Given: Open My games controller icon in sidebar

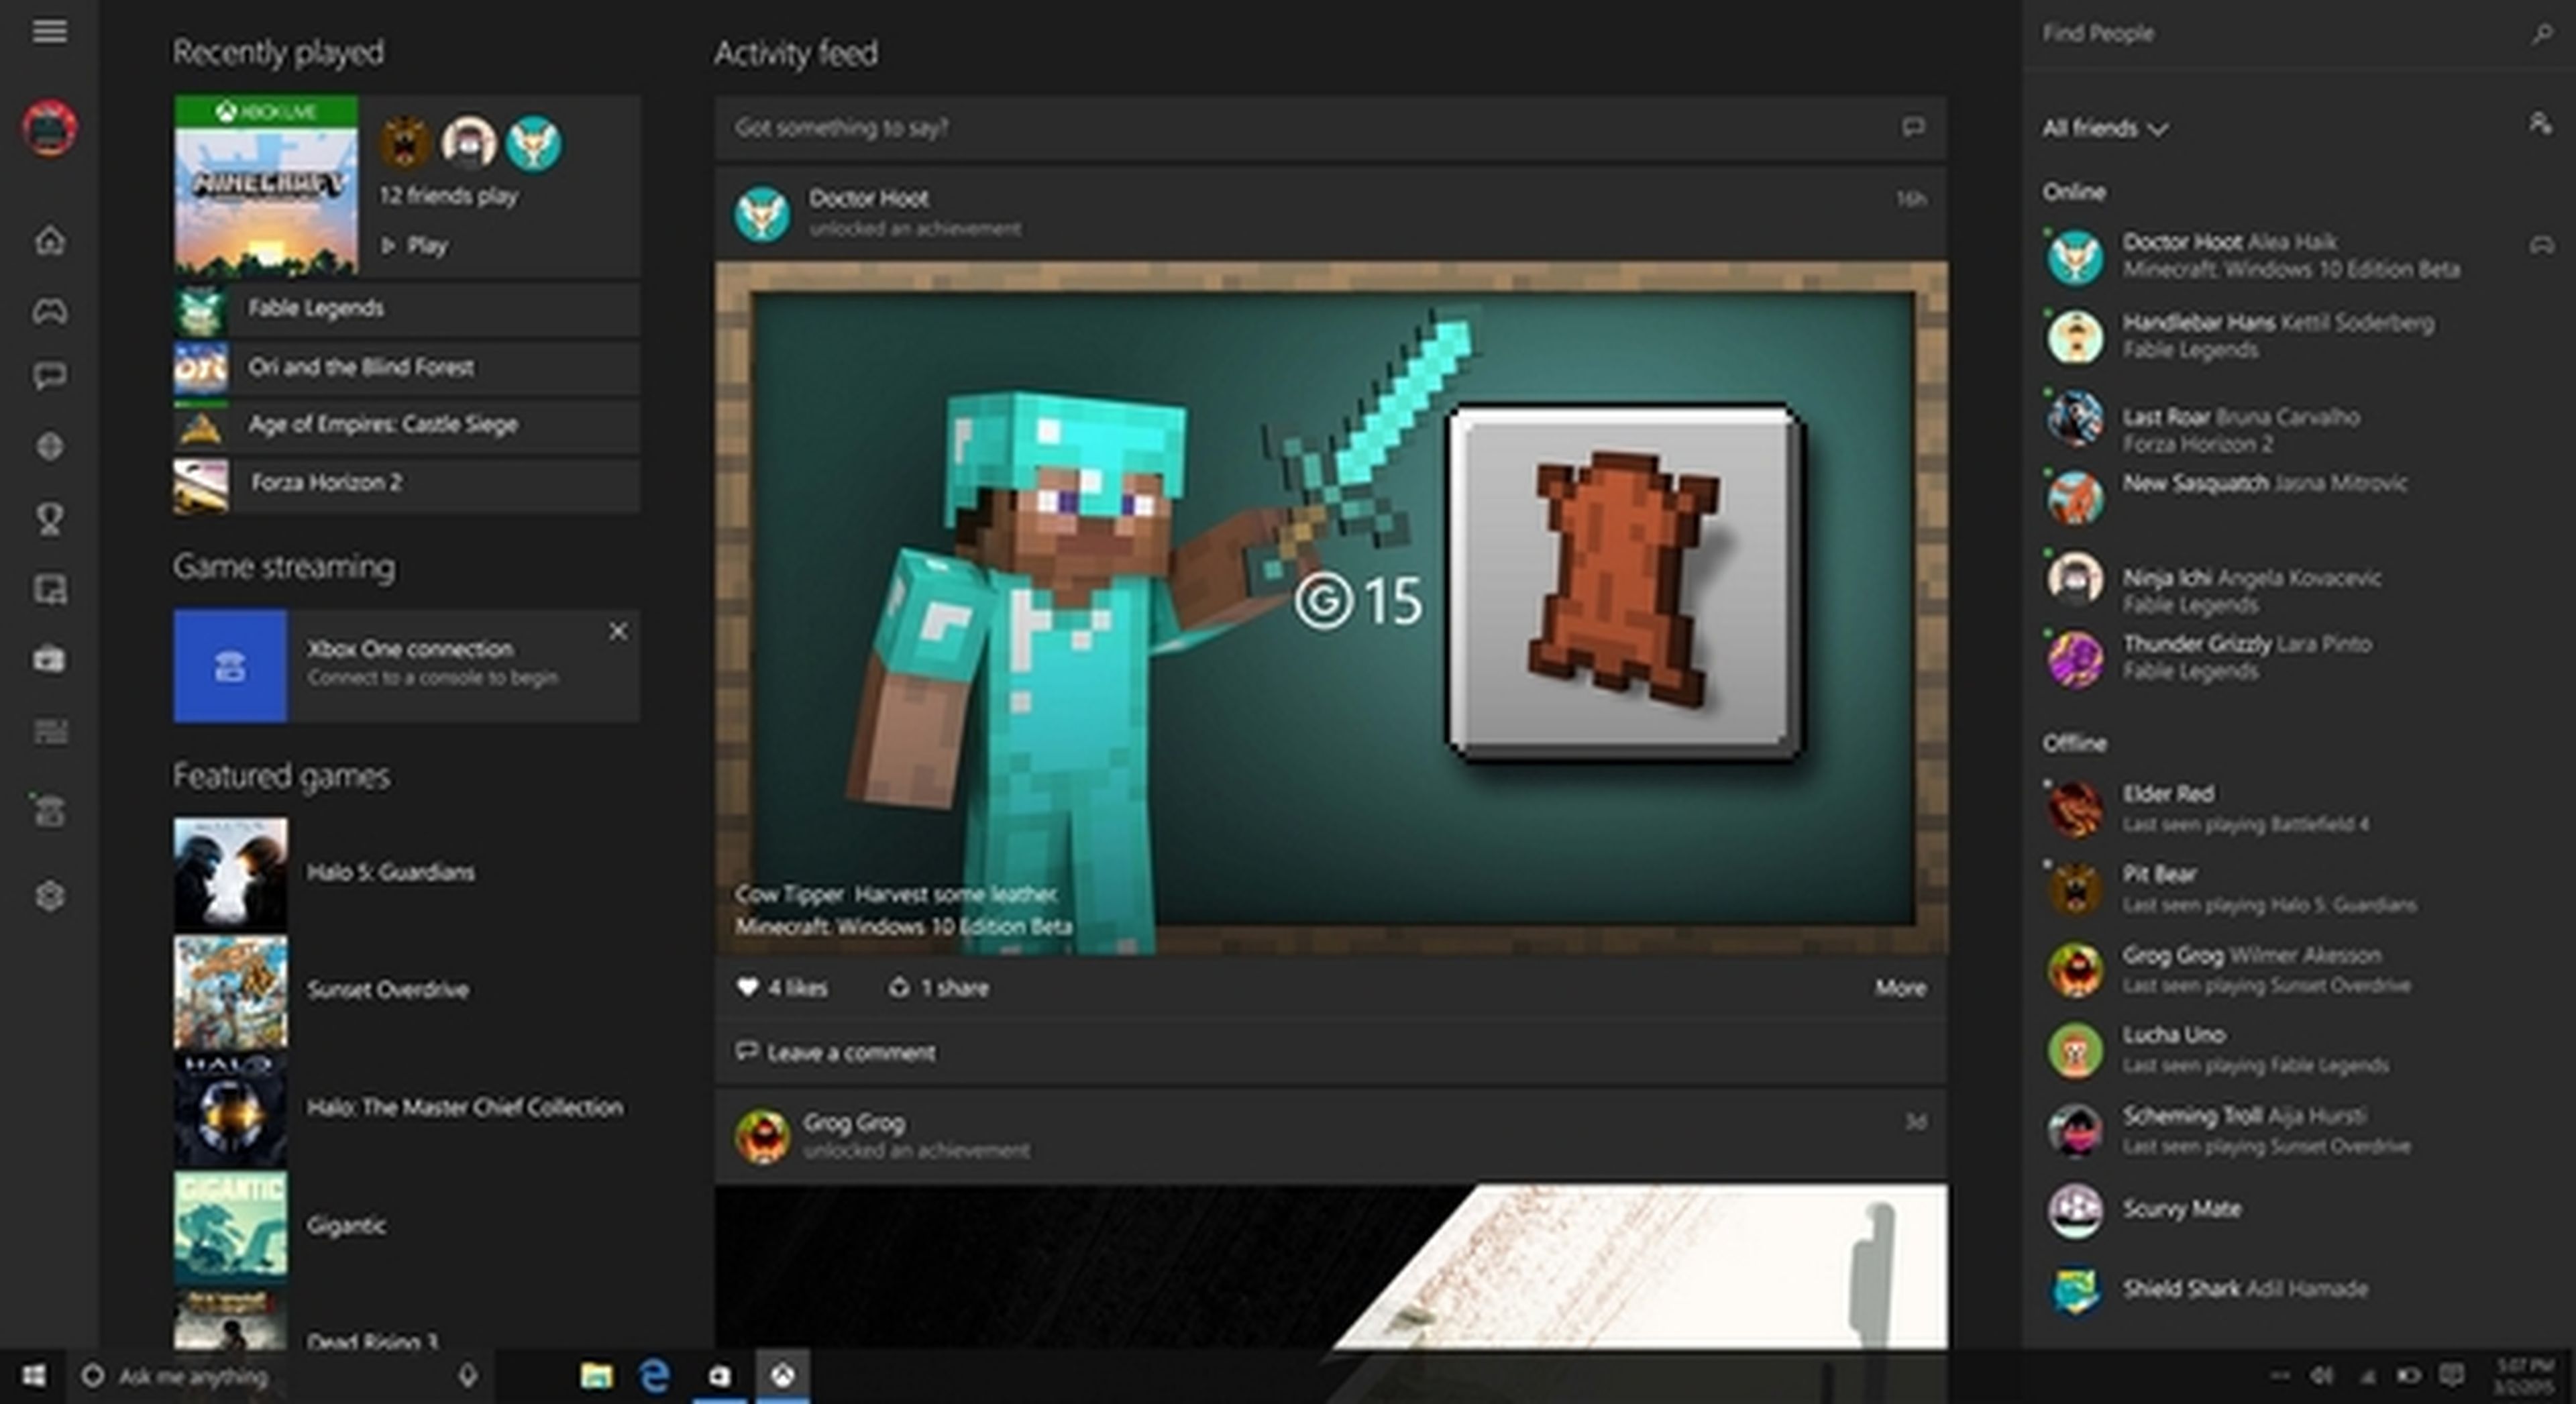Looking at the screenshot, I should point(49,312).
